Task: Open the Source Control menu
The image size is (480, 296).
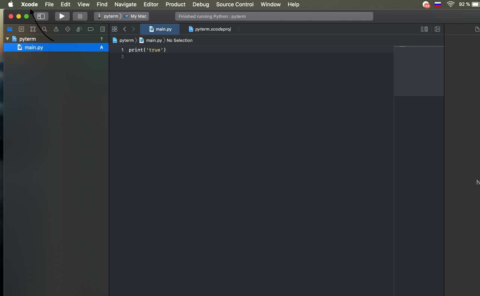Action: [235, 4]
